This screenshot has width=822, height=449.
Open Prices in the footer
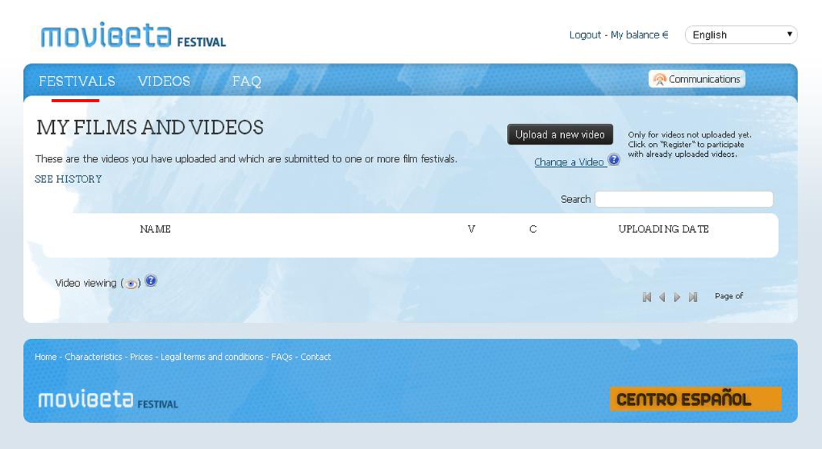tap(142, 357)
